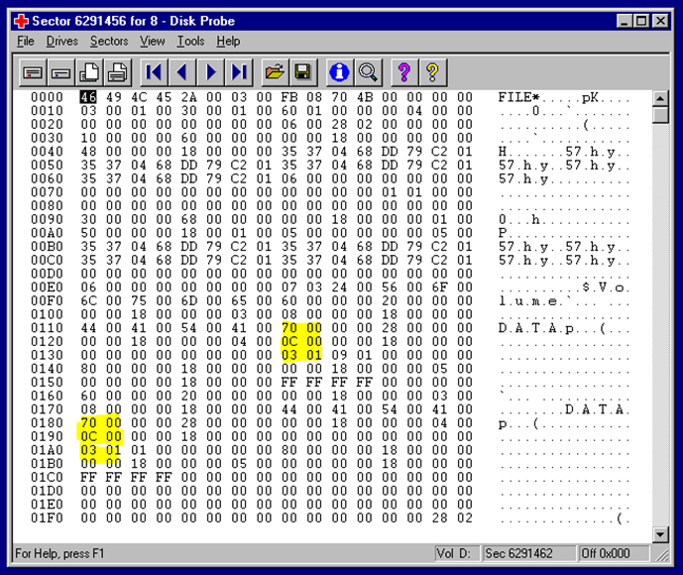Click the yellow question mark icon
683x575 pixels.
pyautogui.click(x=432, y=72)
